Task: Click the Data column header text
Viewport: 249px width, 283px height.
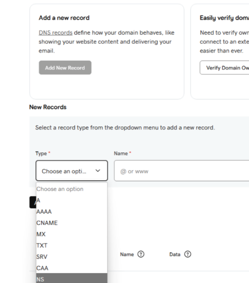Action: point(175,254)
